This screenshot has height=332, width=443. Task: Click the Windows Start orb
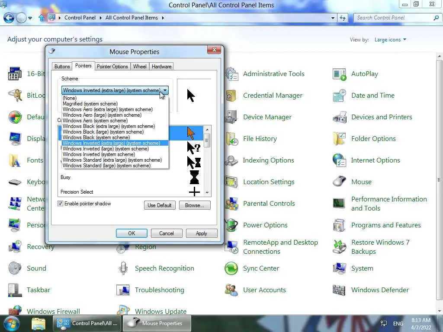click(x=11, y=323)
